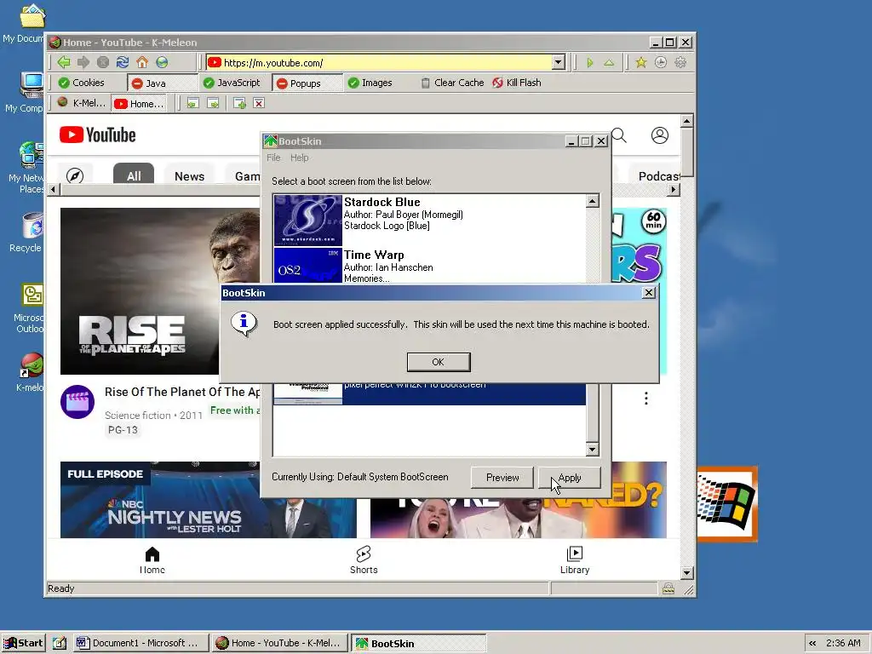Click the URL address field in K-Meleon
Image resolution: width=872 pixels, height=654 pixels.
pos(380,62)
